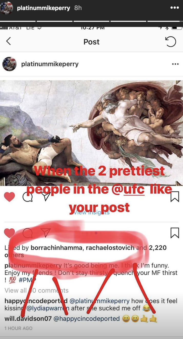Open the story options three-dot menu
This screenshot has height=339, width=183.
pyautogui.click(x=175, y=8)
